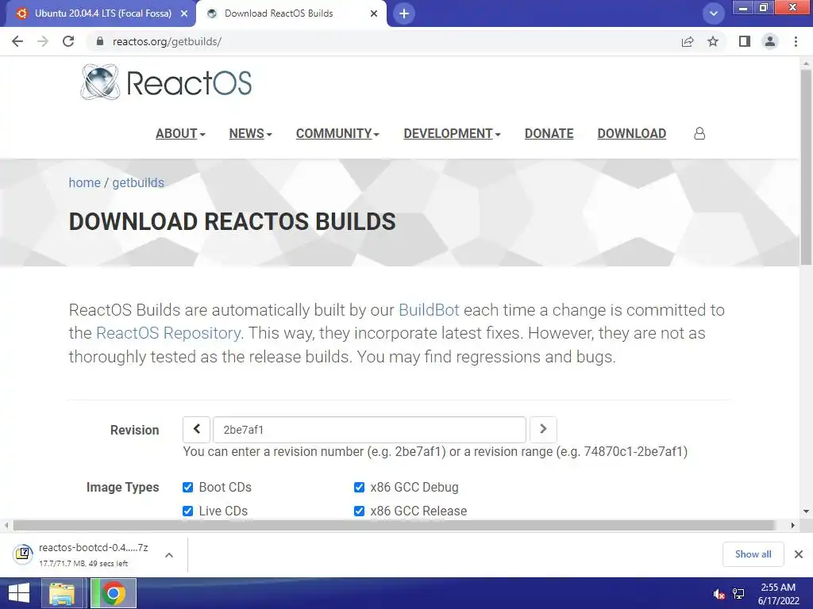Click the getbuilds breadcrumb link
The width and height of the screenshot is (813, 609).
click(138, 183)
